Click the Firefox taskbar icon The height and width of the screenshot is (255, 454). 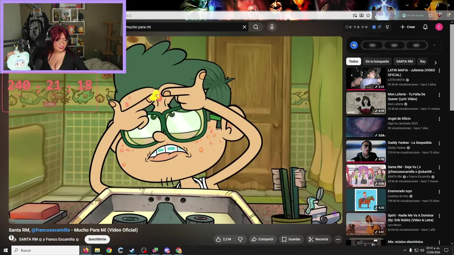(85, 250)
